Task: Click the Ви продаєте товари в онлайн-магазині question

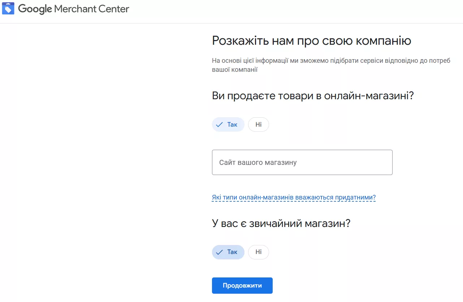Action: pyautogui.click(x=312, y=96)
